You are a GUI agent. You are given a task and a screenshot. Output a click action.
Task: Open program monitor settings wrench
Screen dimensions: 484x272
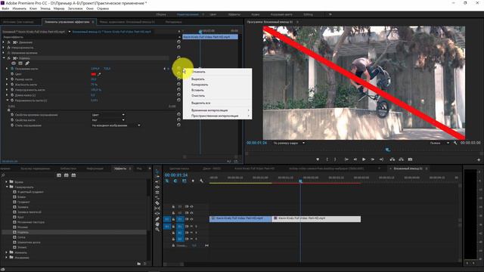[455, 143]
